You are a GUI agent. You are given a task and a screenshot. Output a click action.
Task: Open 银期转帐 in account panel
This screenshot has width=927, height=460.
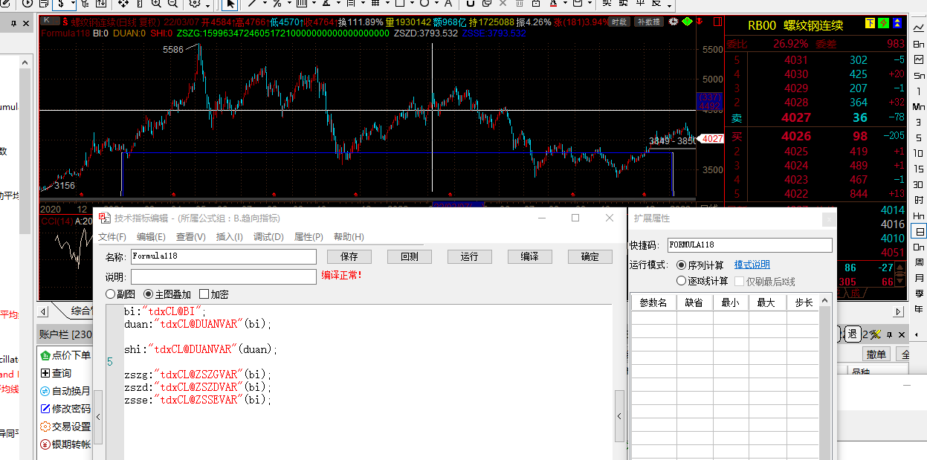point(65,444)
